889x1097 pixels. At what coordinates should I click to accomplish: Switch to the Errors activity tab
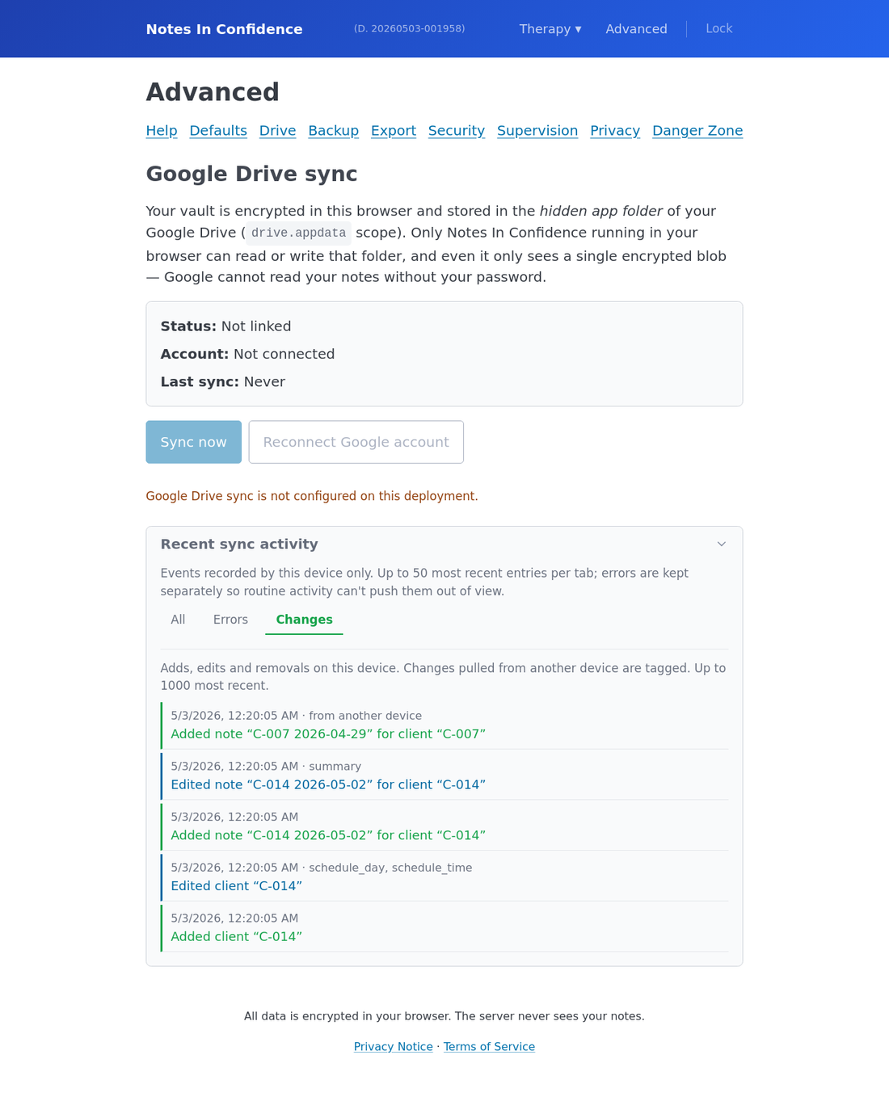230,620
